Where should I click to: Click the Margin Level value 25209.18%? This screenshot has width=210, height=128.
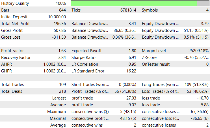tap(198, 51)
